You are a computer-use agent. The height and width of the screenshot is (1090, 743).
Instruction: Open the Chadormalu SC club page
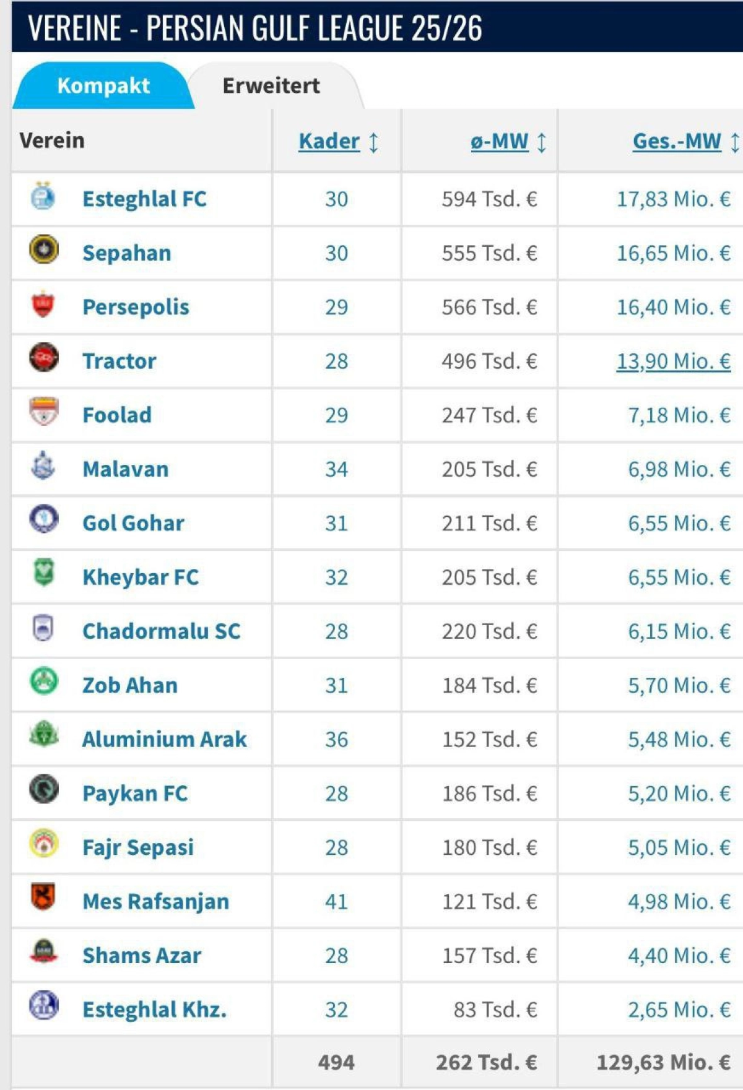(x=161, y=631)
